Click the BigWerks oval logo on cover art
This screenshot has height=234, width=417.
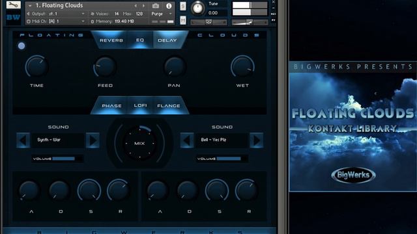coord(353,175)
